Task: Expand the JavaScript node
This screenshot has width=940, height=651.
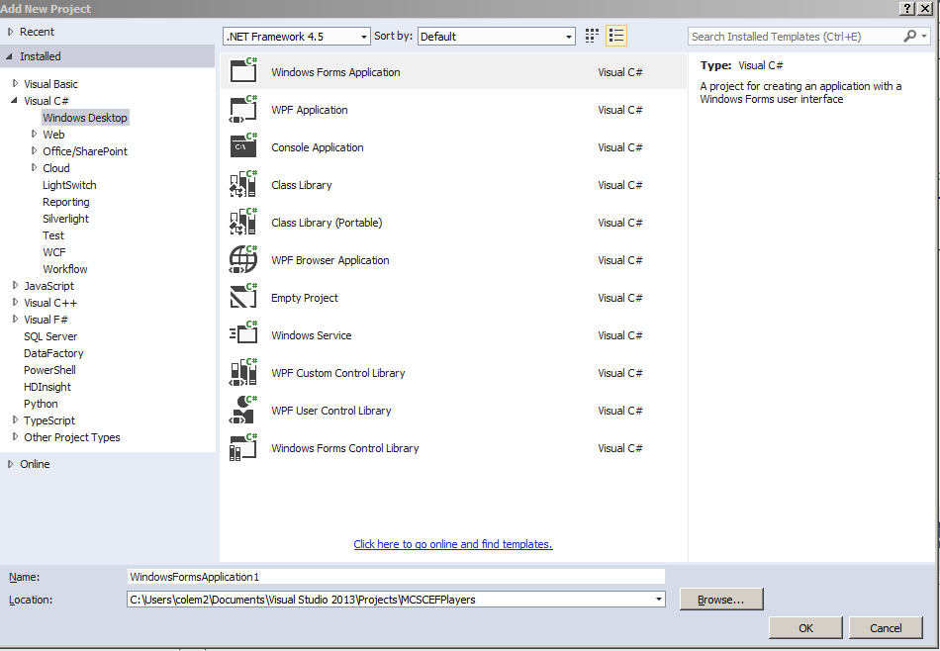Action: pyautogui.click(x=15, y=285)
